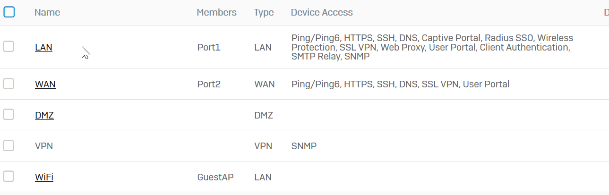Click the GuestAP member cell
The width and height of the screenshot is (609, 195).
215,178
